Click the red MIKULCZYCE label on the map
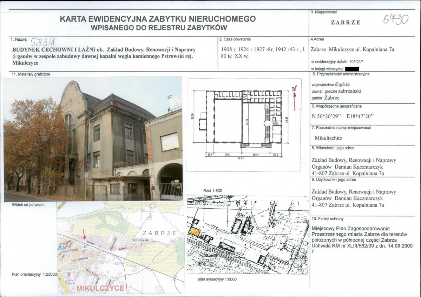Viewport: 421px width, 297px height. pyautogui.click(x=100, y=288)
